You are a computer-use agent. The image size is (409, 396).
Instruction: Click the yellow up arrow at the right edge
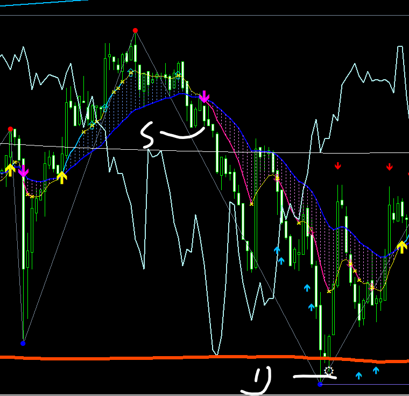402,247
